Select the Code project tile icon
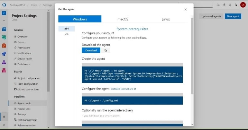 (4, 13)
